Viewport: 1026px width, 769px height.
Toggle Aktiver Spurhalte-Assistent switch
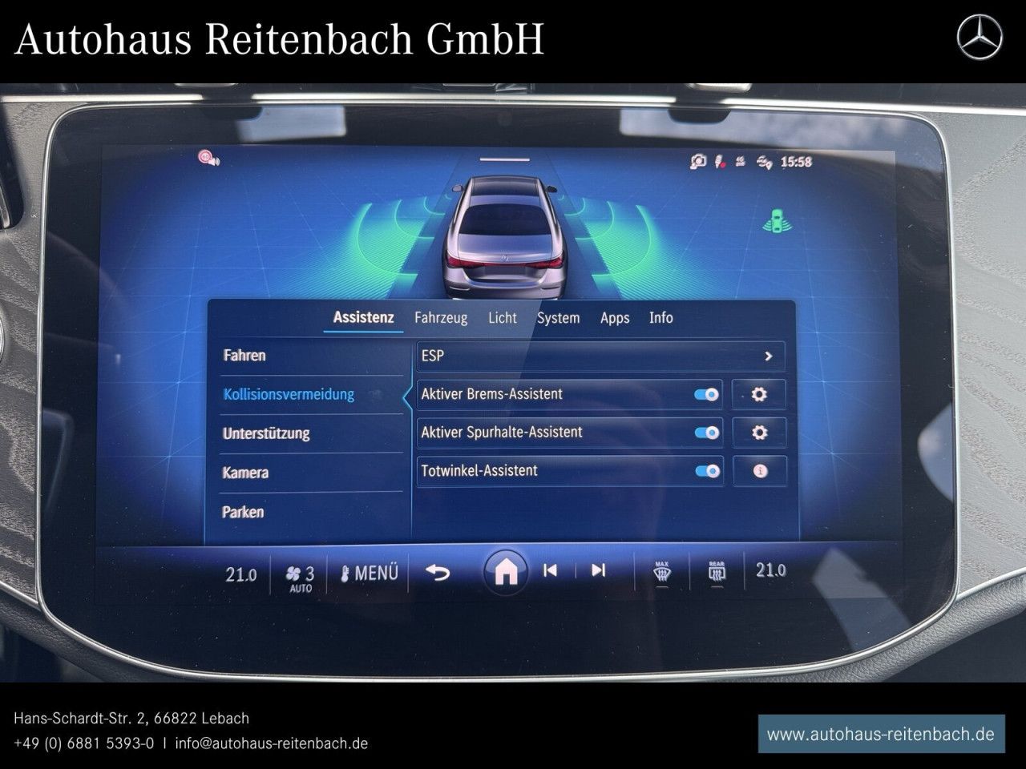click(x=707, y=433)
